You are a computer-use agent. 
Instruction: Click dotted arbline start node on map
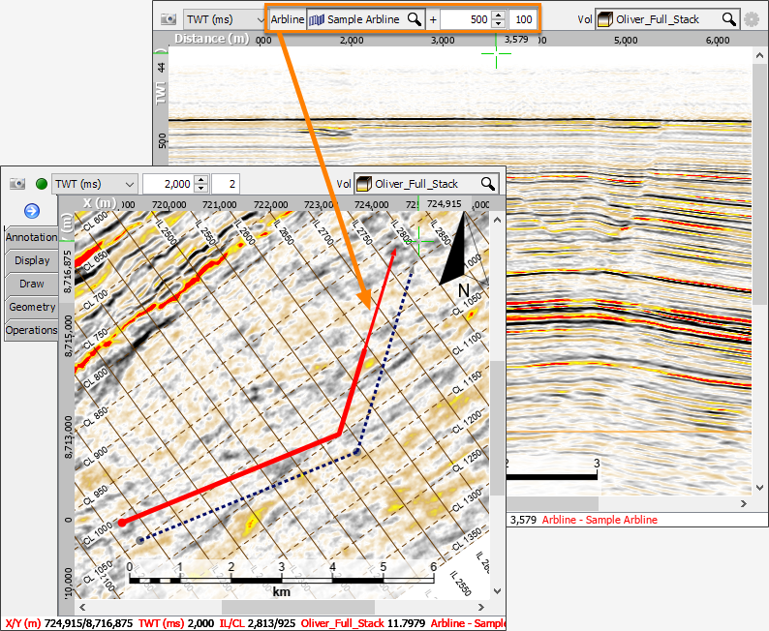pos(140,540)
